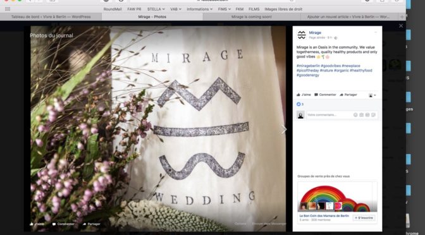
Task: Go to the next photo arrow
Action: click(284, 130)
